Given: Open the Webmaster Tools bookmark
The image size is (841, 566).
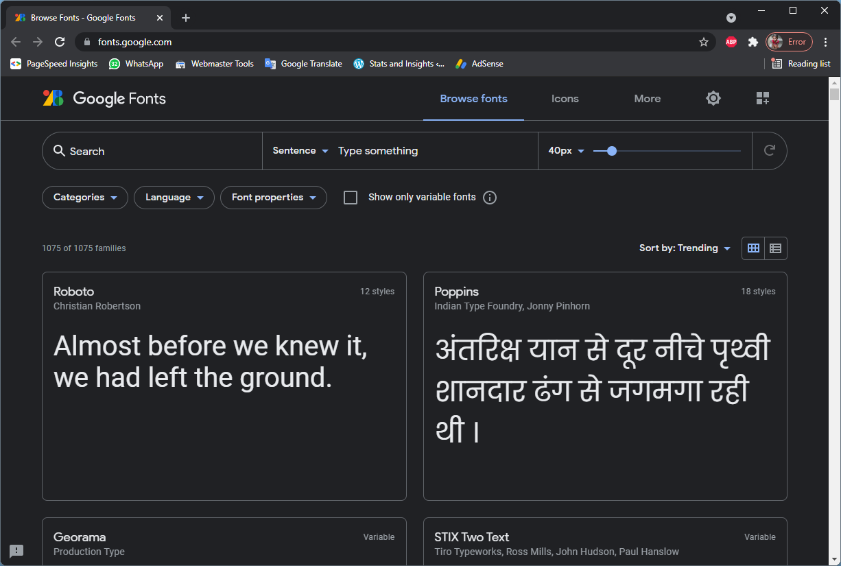Looking at the screenshot, I should click(x=214, y=64).
